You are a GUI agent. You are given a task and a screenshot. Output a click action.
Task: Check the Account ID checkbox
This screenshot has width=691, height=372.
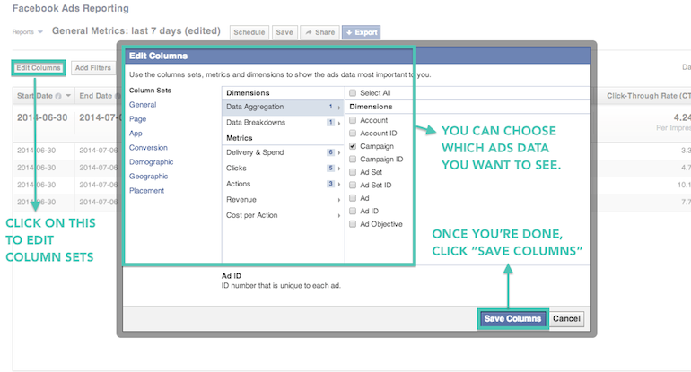353,133
